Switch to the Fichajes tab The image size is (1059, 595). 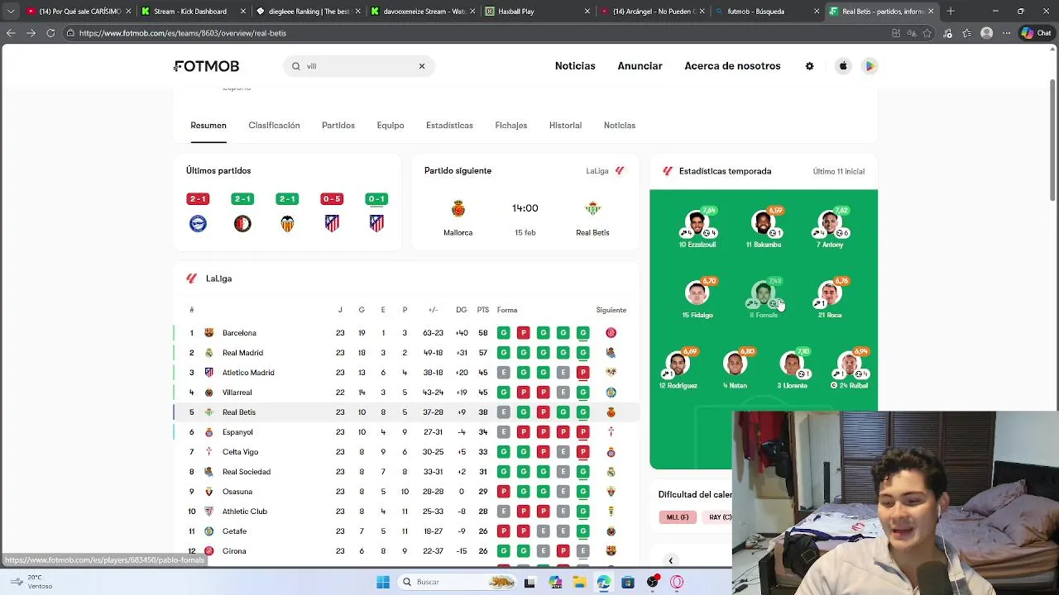coord(510,126)
